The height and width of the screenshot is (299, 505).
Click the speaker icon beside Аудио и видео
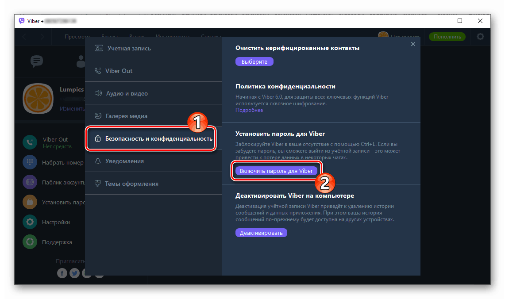coord(98,93)
